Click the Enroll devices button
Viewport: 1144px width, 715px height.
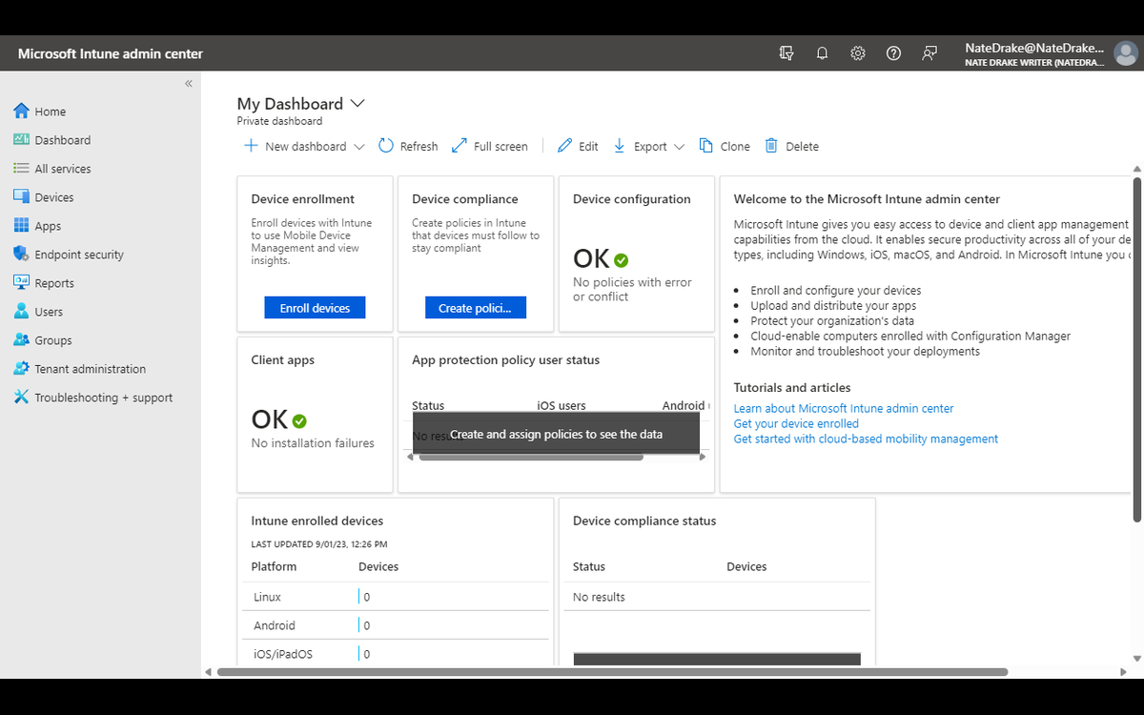click(315, 308)
